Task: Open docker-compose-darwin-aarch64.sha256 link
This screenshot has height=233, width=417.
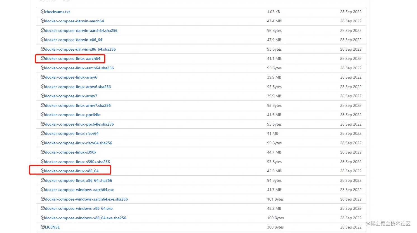Action: click(81, 30)
